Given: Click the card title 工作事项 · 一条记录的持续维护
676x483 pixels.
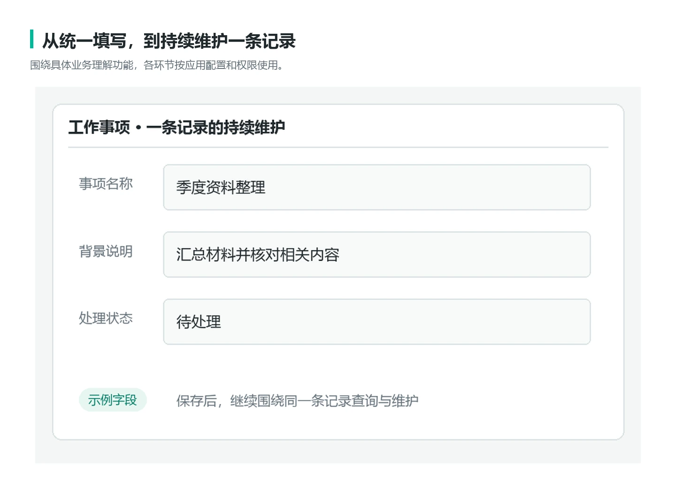Looking at the screenshot, I should point(177,127).
